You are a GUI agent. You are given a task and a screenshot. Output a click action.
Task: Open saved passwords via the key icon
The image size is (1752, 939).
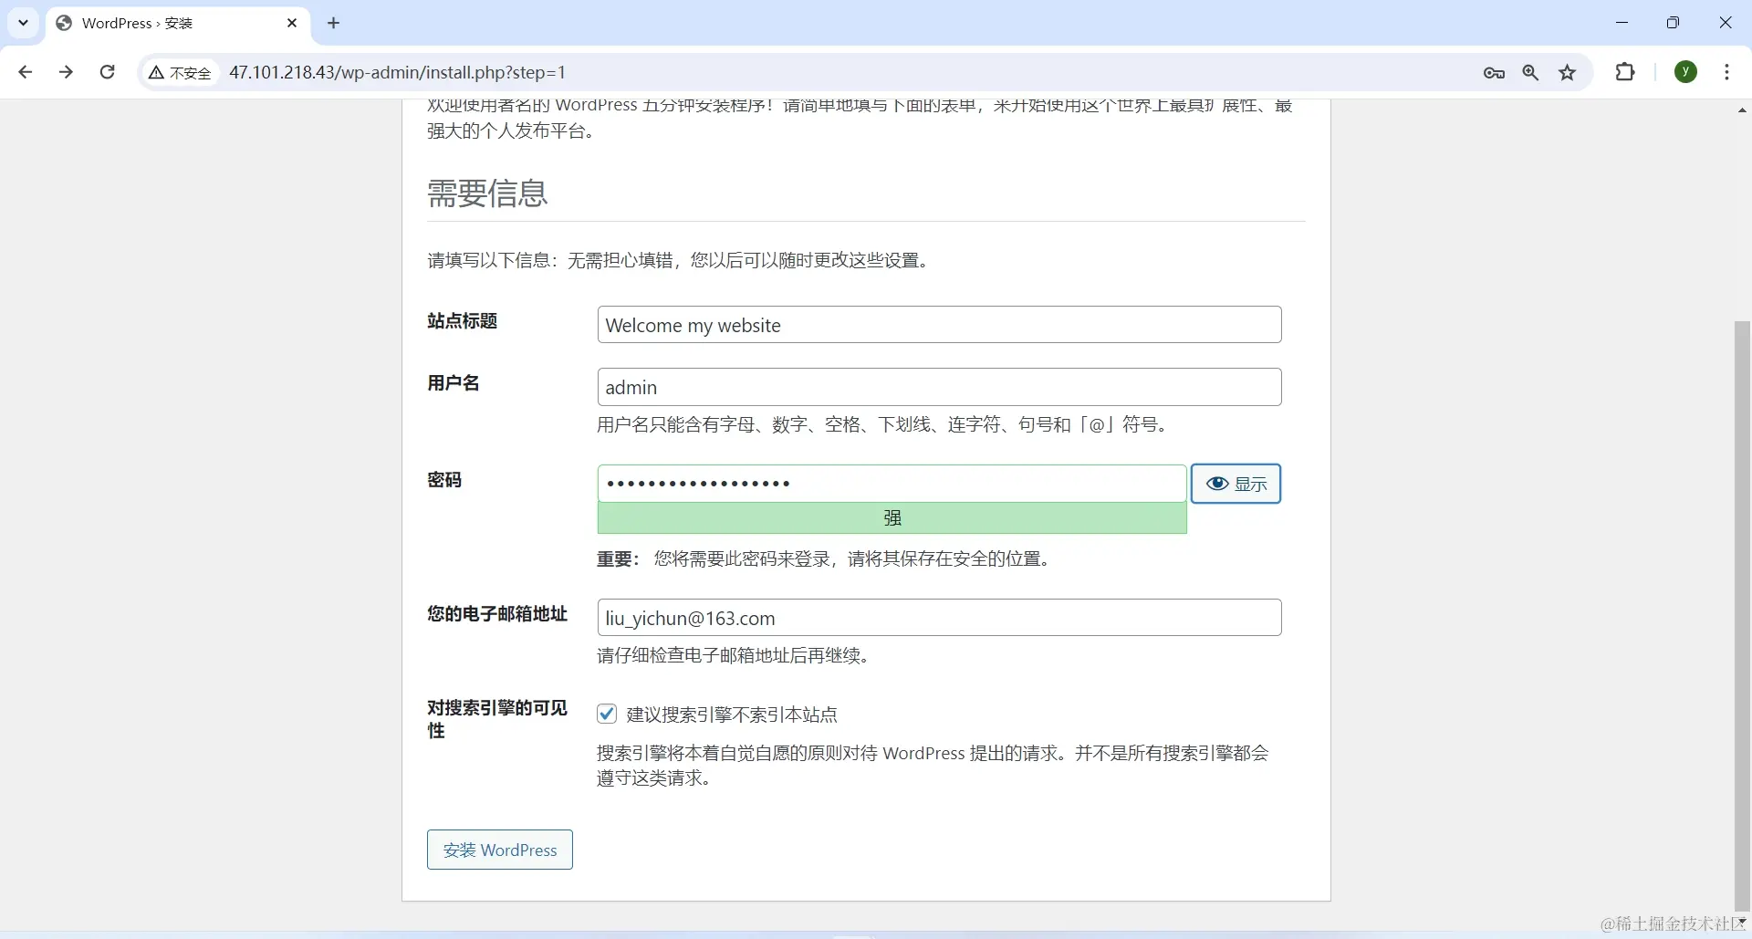click(1494, 72)
